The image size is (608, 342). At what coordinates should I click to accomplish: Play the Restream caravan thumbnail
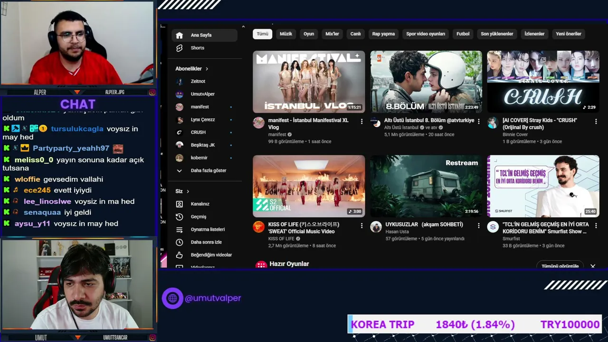pyautogui.click(x=426, y=186)
